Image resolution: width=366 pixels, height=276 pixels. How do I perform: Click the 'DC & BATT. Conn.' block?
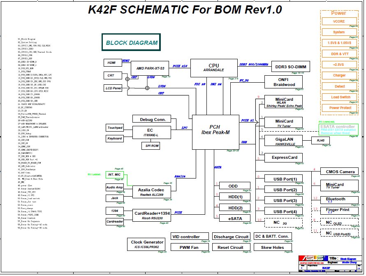[x=273, y=236]
